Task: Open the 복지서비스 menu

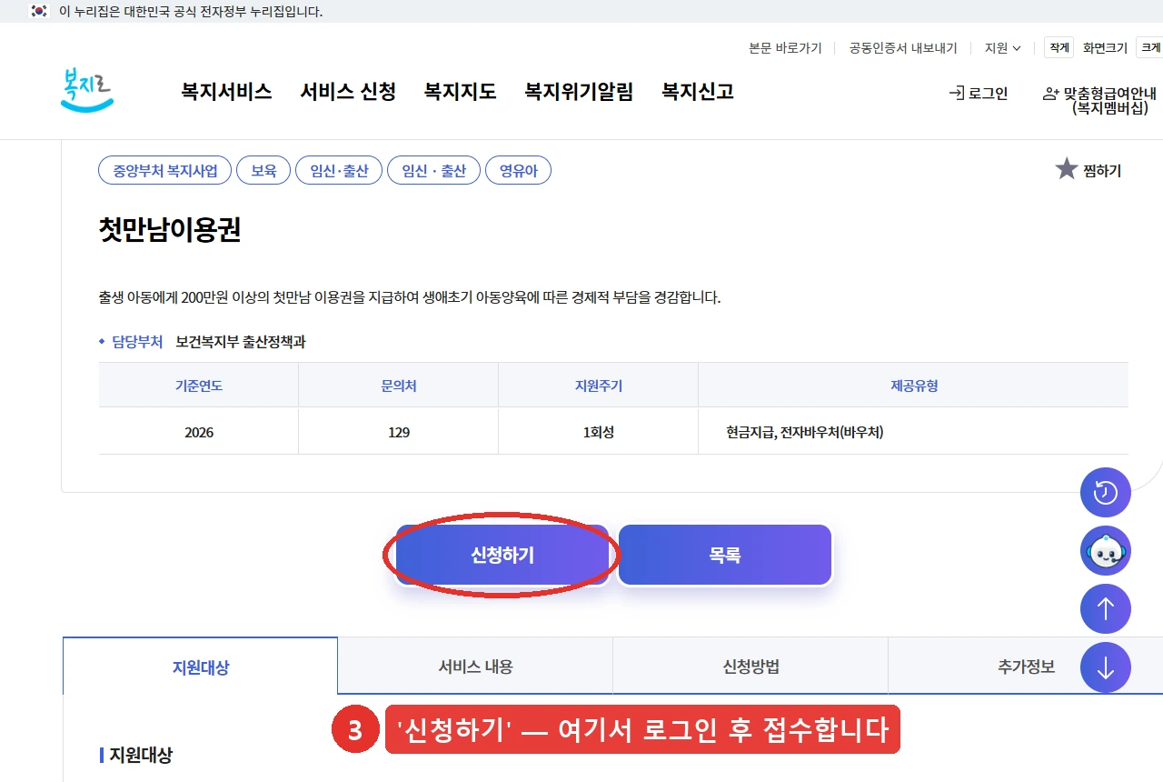Action: point(226,92)
